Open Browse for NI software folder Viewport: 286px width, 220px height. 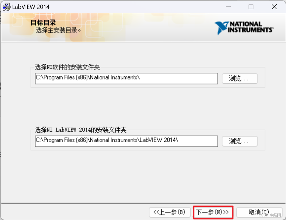(240, 78)
